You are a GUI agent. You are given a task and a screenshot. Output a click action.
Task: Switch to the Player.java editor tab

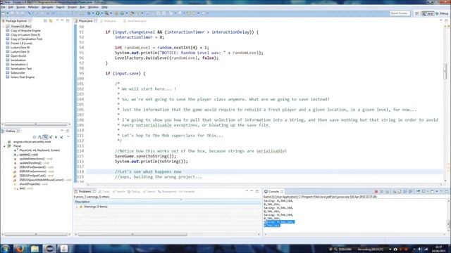click(86, 21)
